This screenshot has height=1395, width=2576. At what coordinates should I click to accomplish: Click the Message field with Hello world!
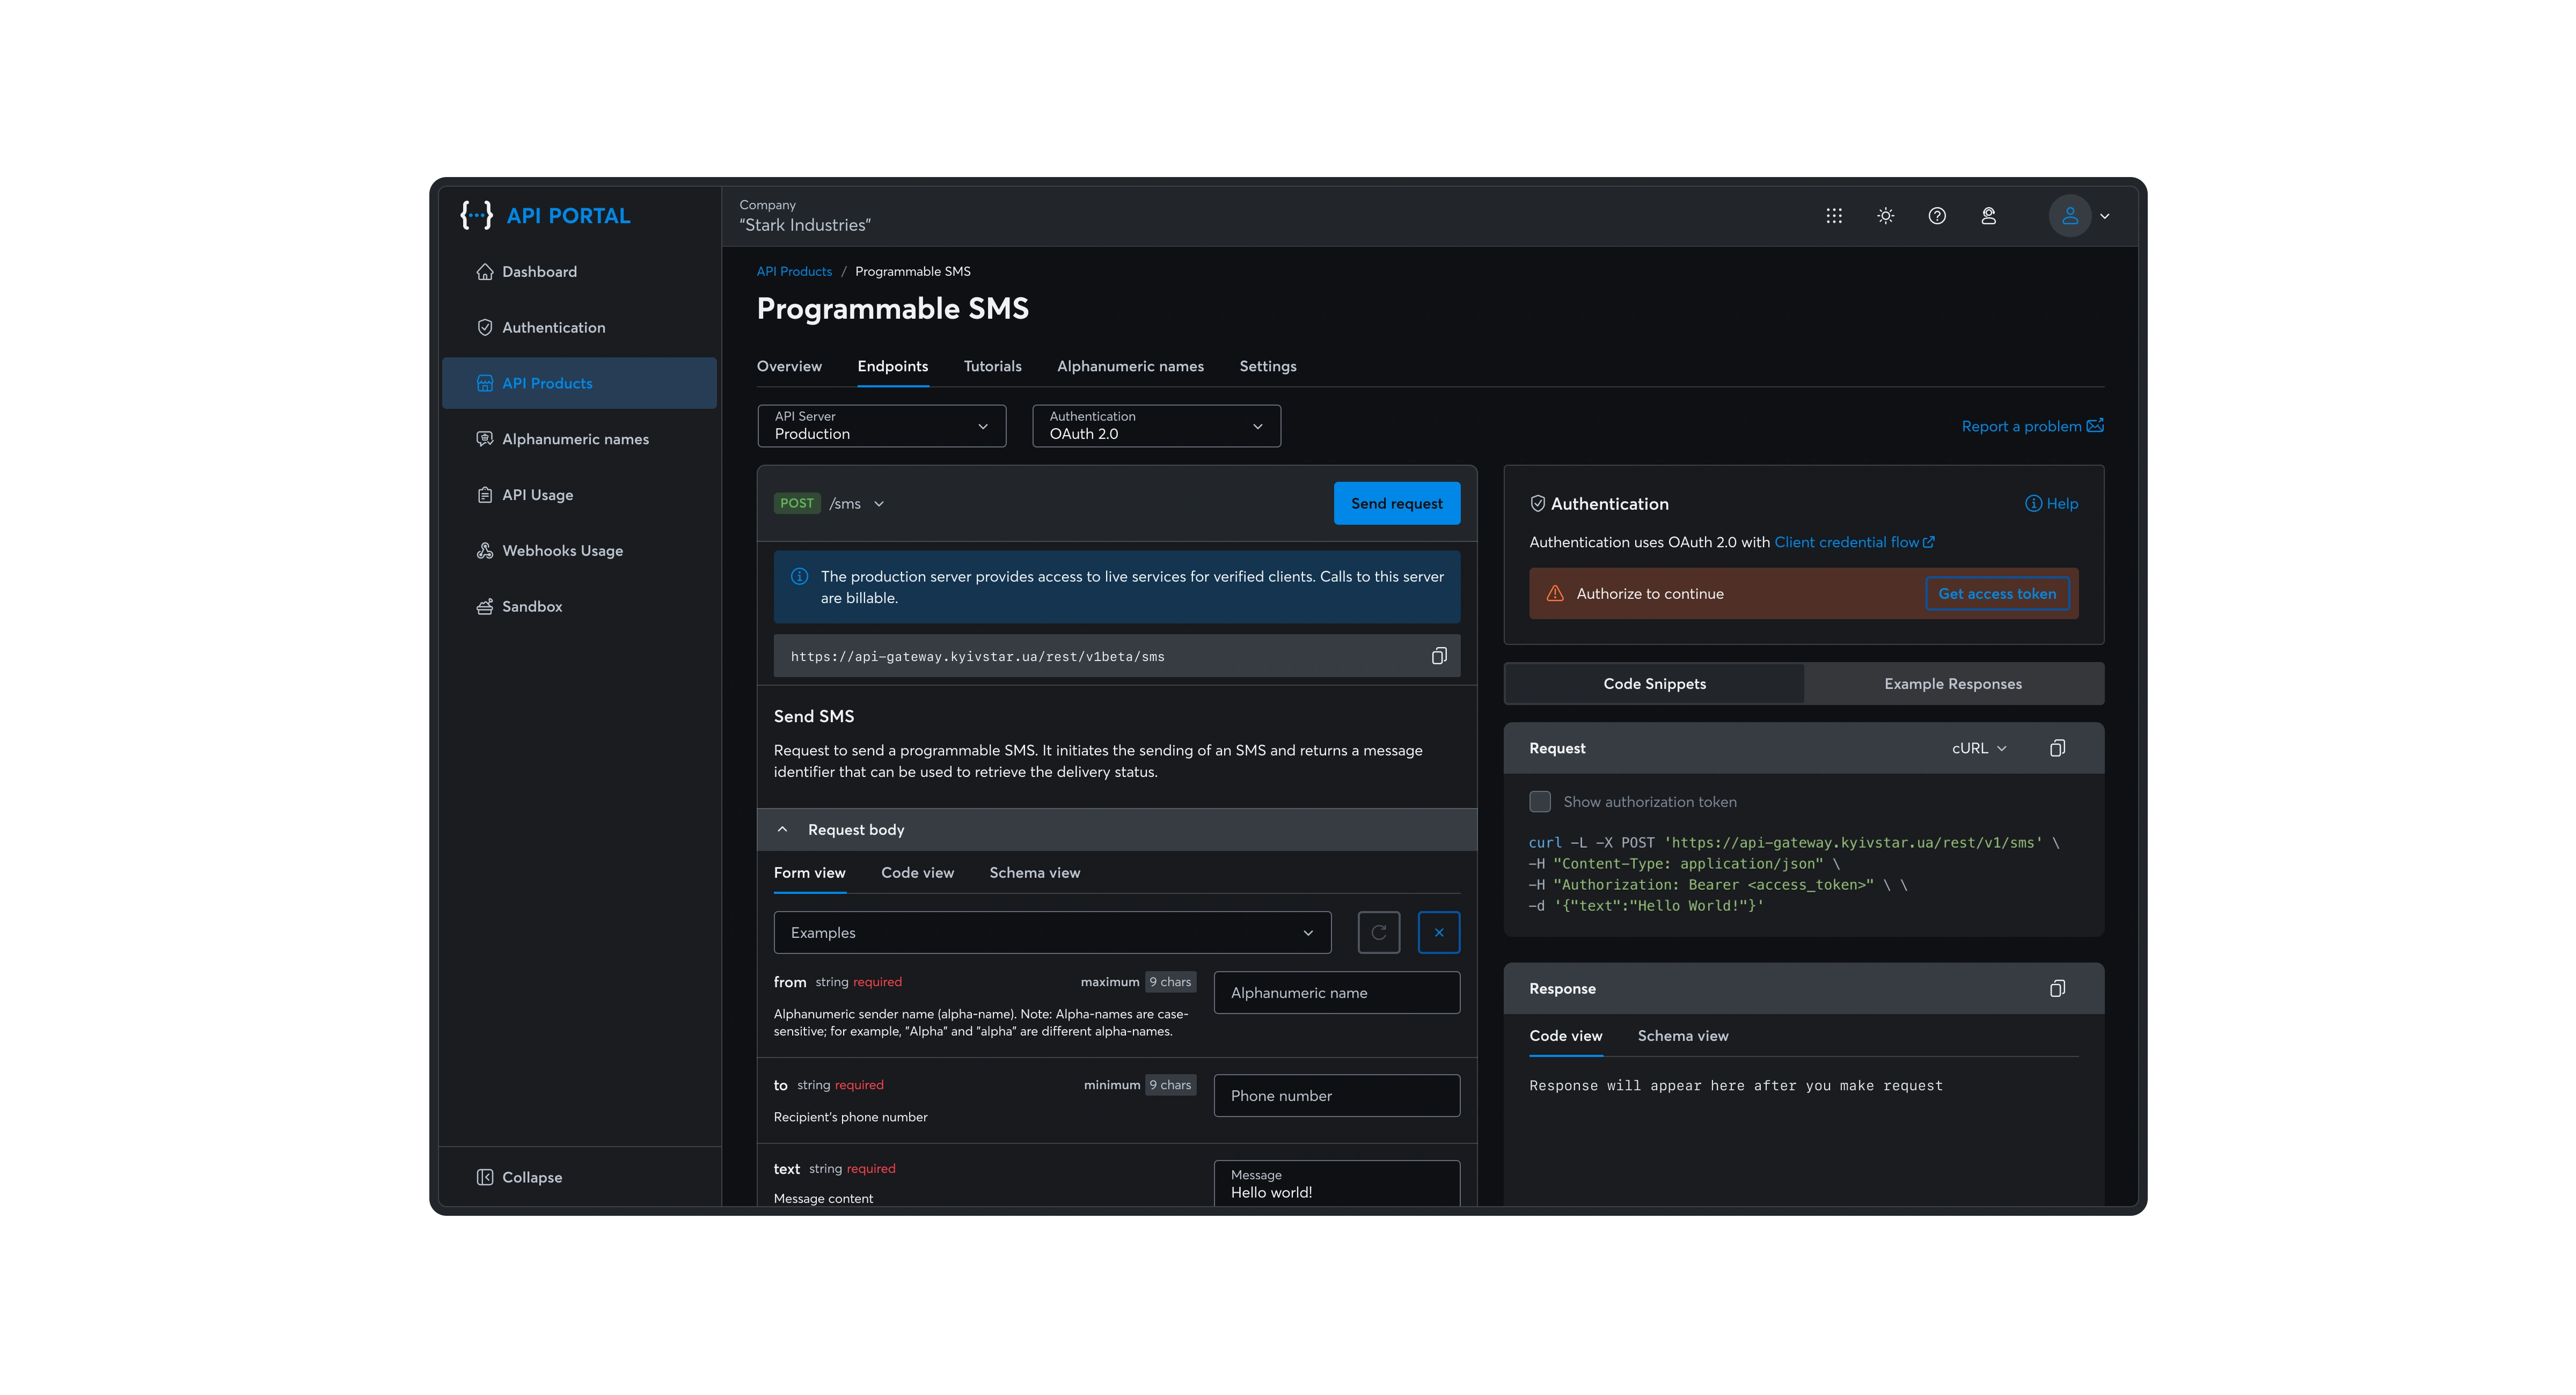(x=1337, y=1183)
